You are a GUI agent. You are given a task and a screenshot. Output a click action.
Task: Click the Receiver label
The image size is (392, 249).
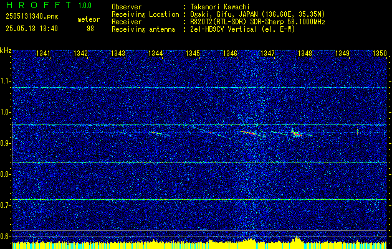click(x=127, y=22)
